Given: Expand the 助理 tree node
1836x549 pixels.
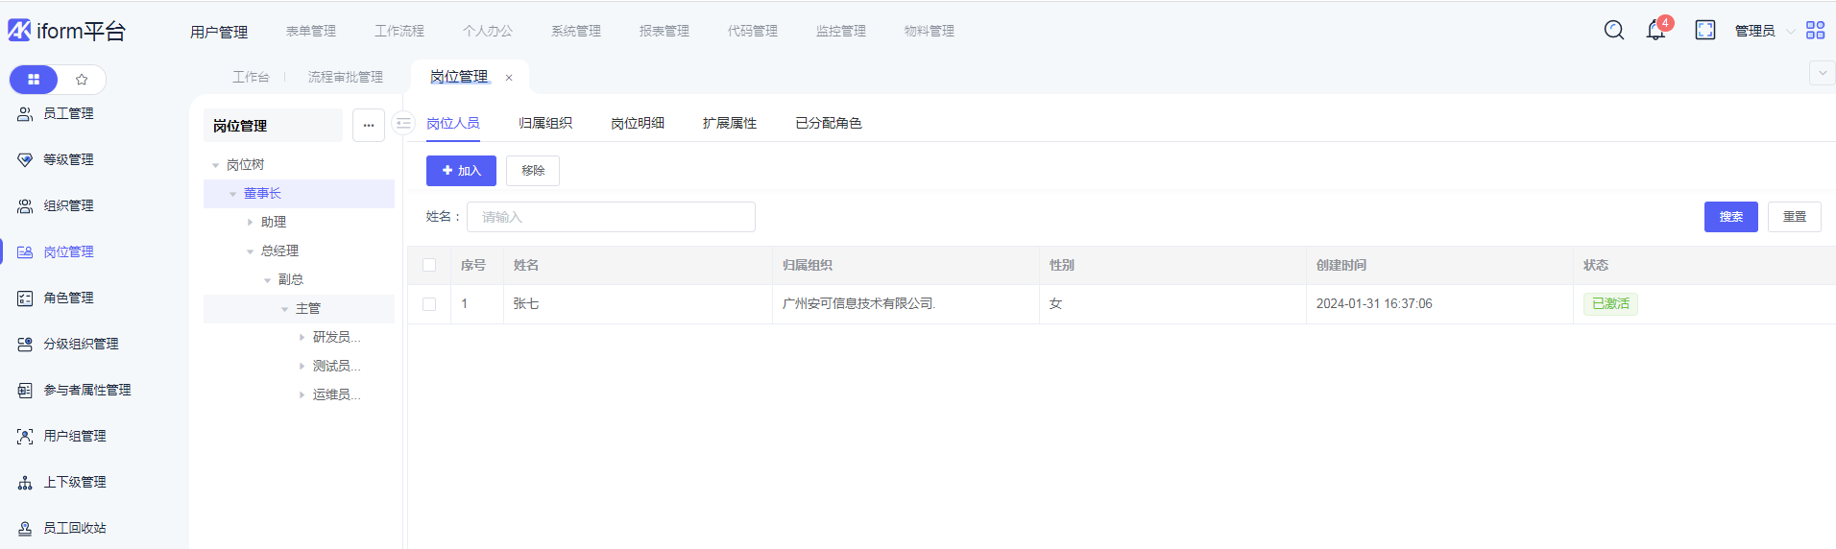Looking at the screenshot, I should click(251, 223).
